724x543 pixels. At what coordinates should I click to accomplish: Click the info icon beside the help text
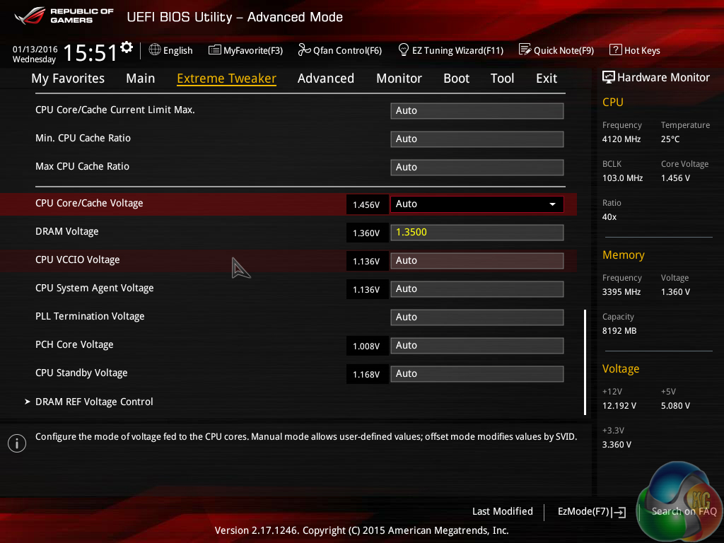coord(17,443)
